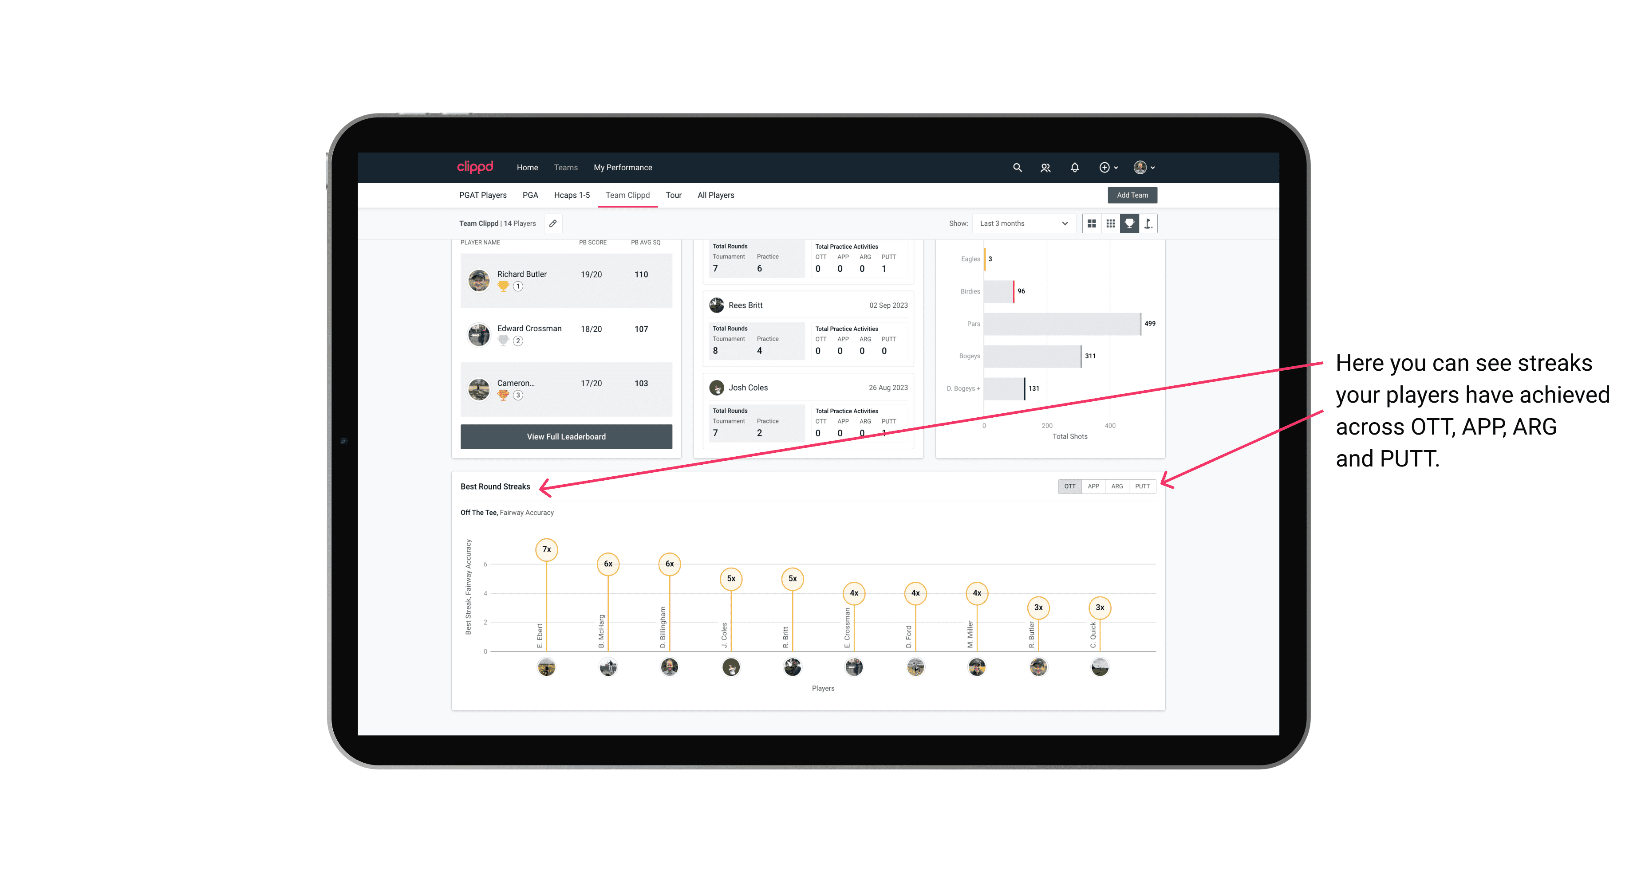Screen dimensions: 1633x878
Task: Expand the Last 3 months date dropdown
Action: pyautogui.click(x=1021, y=224)
